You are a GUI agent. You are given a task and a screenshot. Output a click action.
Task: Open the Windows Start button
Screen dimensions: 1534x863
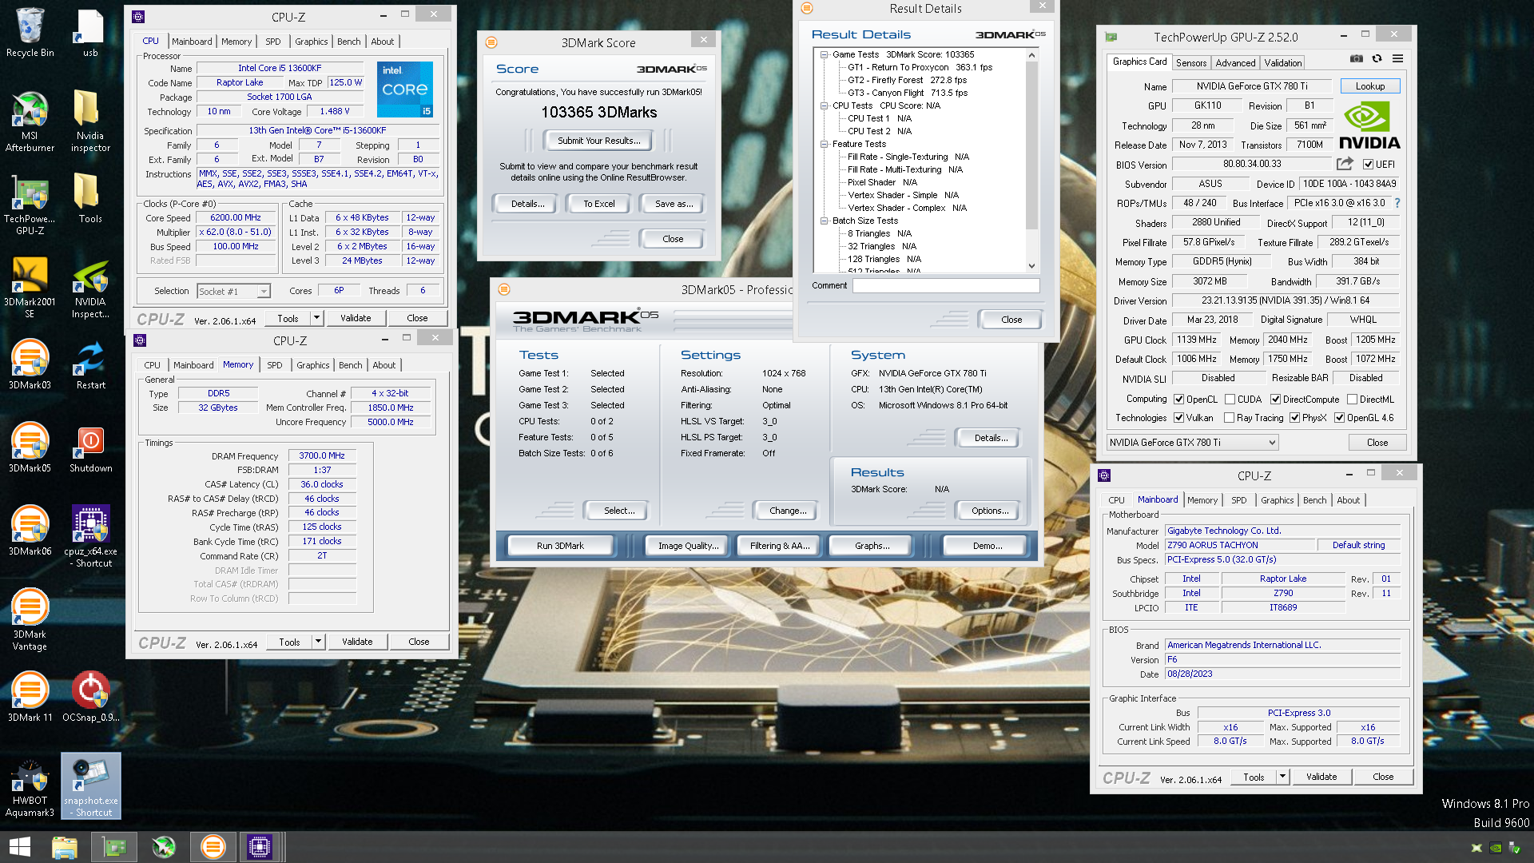[x=19, y=847]
